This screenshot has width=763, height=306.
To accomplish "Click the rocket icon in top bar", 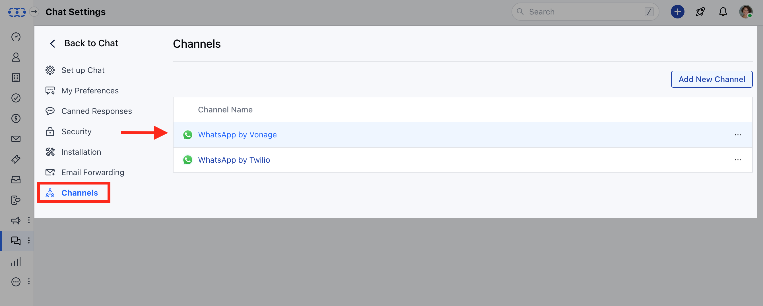I will click(x=700, y=12).
